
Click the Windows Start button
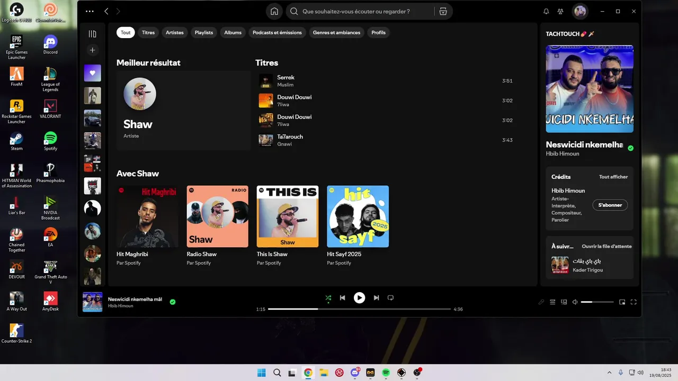coord(262,373)
